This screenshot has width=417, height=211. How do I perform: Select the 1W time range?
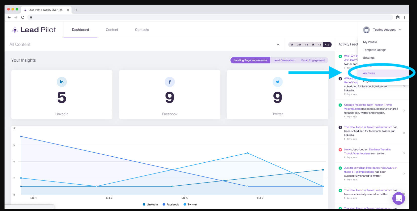point(307,45)
